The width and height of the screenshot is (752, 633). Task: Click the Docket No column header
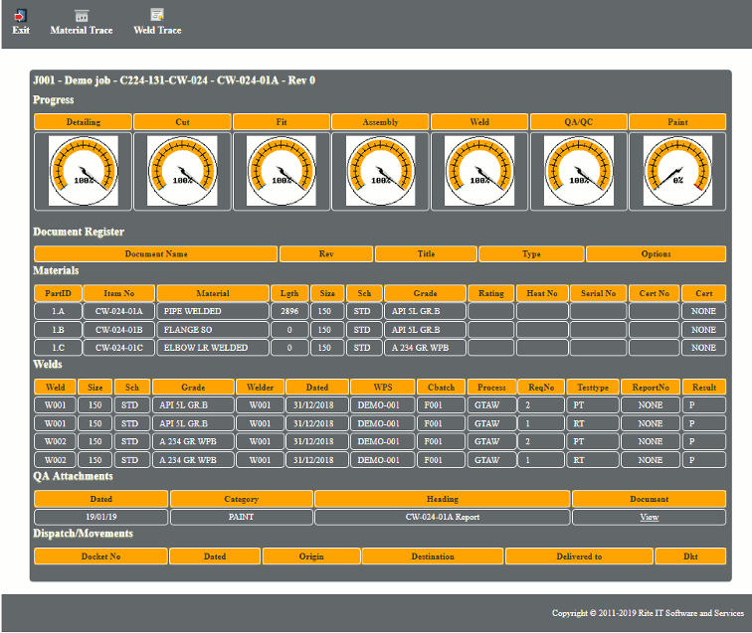[x=100, y=556]
